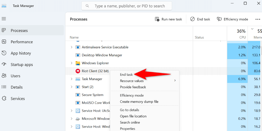Choose End task in context menu
The width and height of the screenshot is (262, 131).
[126, 75]
